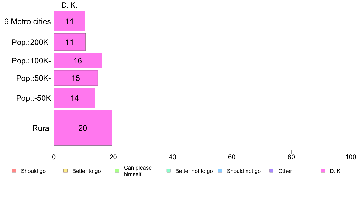This screenshot has height=222, width=359.
Task: Select the Rural bar showing 20
Action: [x=83, y=128]
